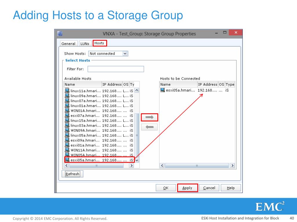Click host icon beside linux11a.hmari
Screen dimensions: 297x222
tap(67, 90)
